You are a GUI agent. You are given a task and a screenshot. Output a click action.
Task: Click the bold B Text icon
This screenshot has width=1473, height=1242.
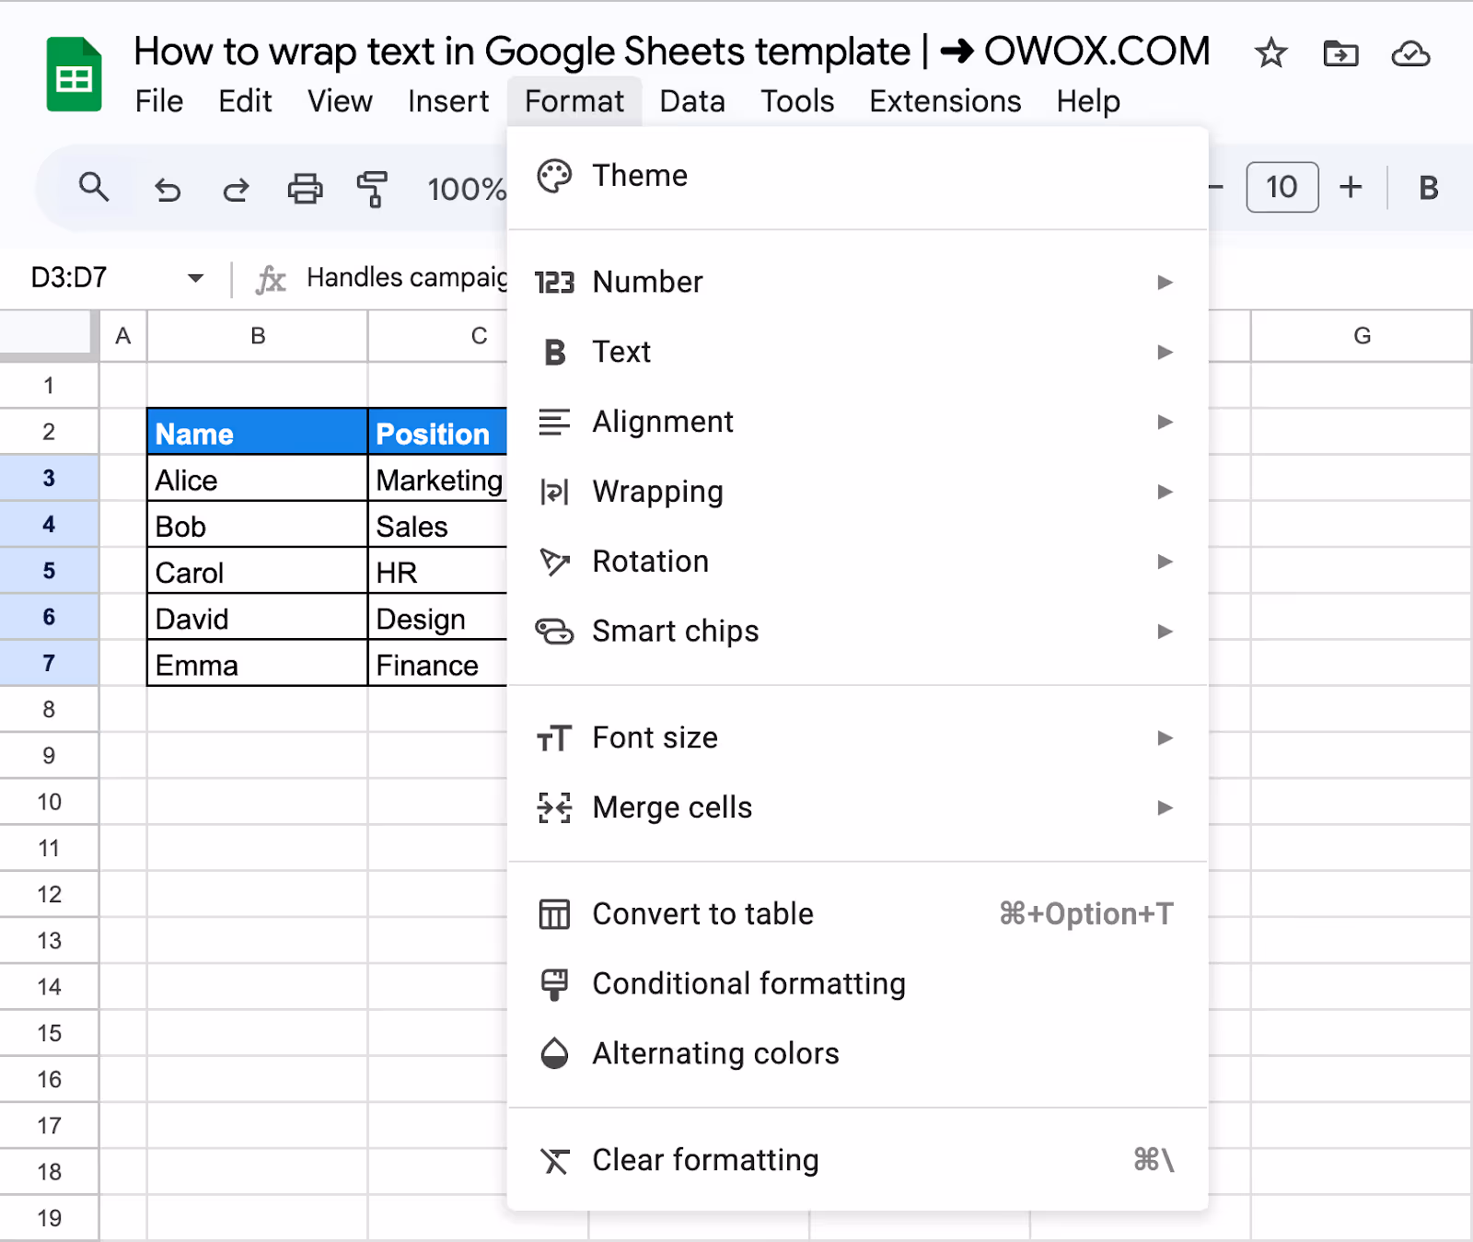click(554, 352)
